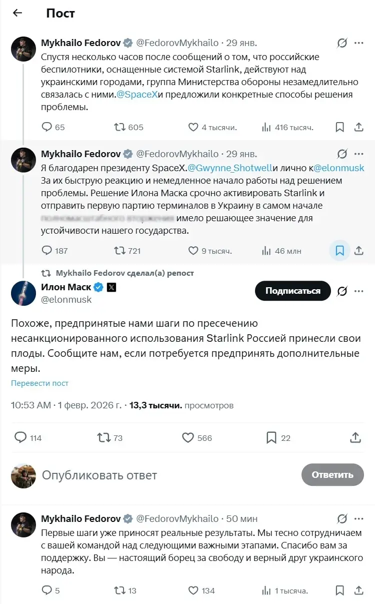Like Elon Musk's Starlink post

point(187,437)
